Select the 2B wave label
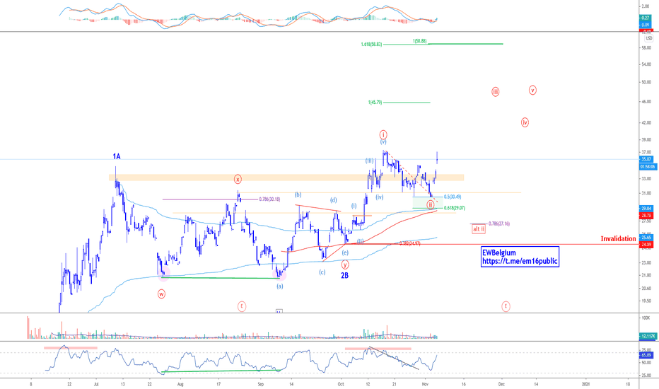Viewport: 659px width, 389px height. pos(344,276)
